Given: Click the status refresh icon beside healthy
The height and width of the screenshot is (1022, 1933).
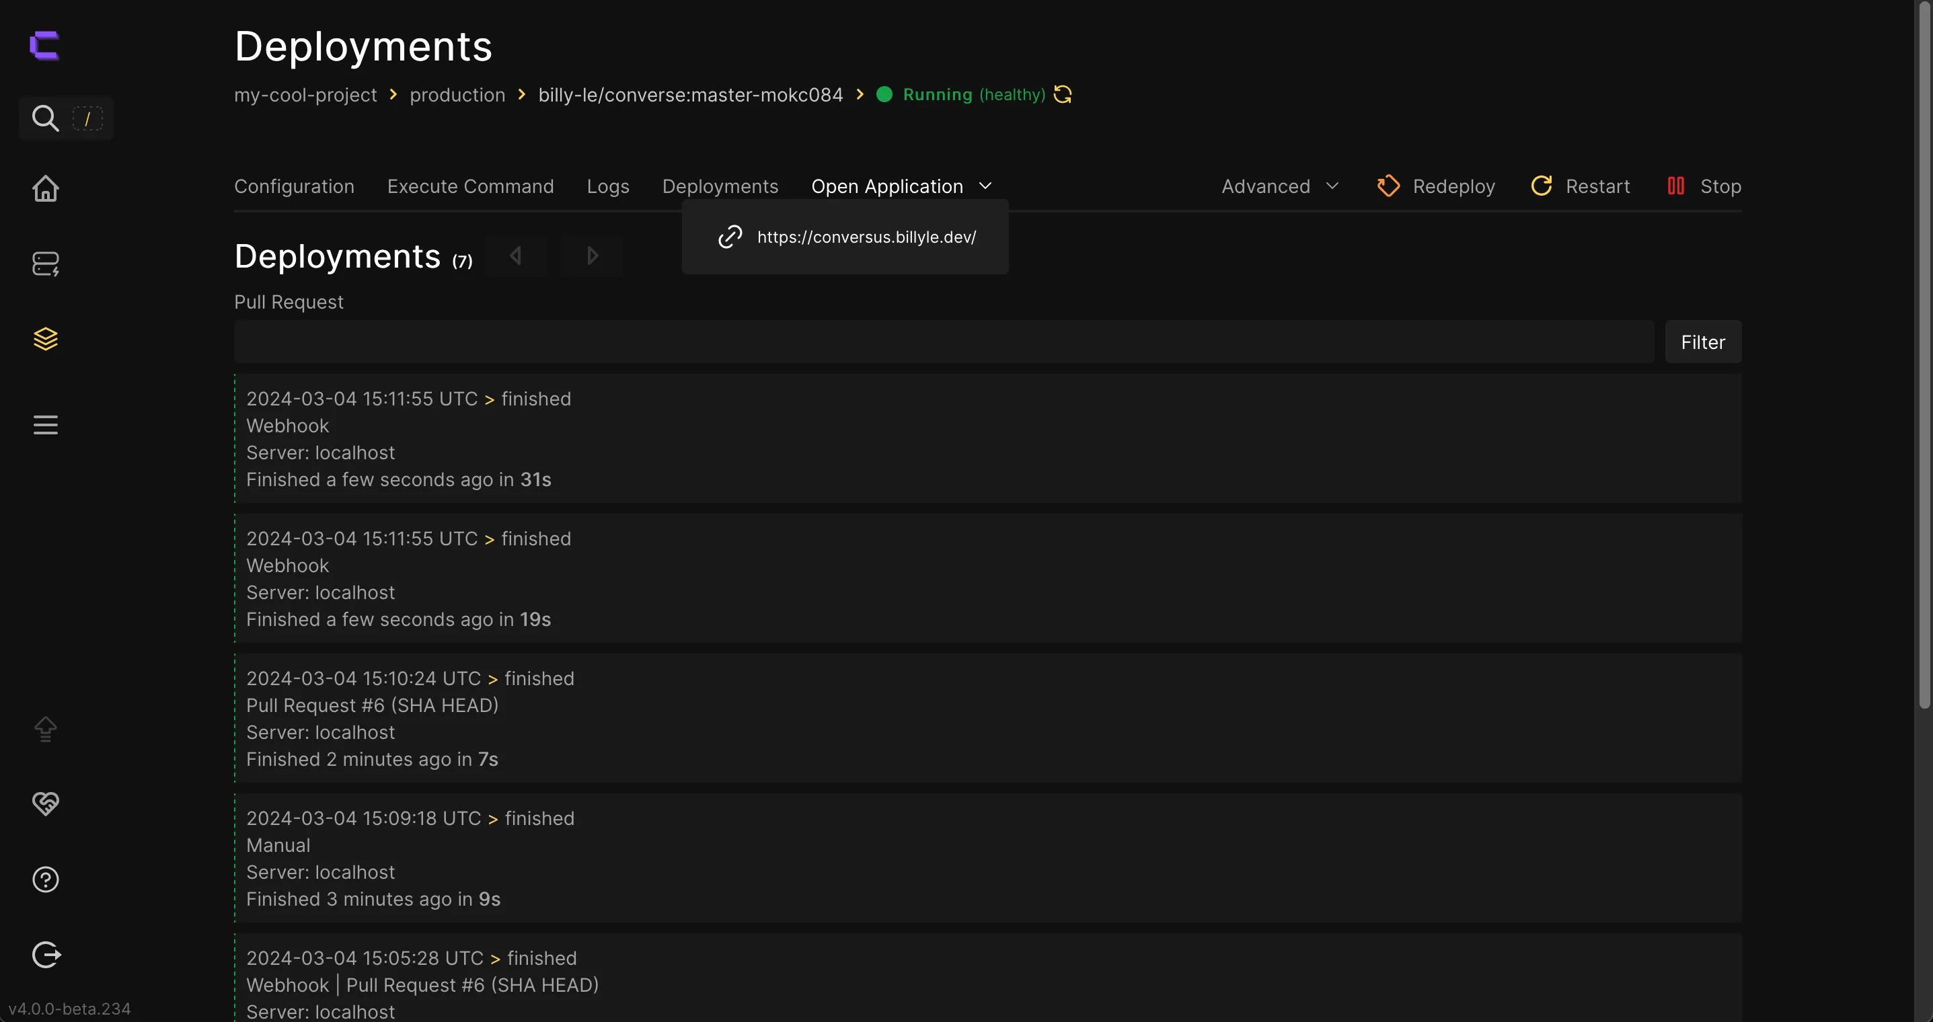Looking at the screenshot, I should pos(1063,95).
